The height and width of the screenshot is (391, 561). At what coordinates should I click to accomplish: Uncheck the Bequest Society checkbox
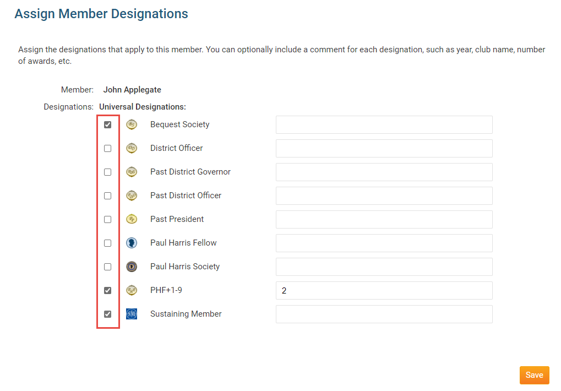tap(108, 125)
